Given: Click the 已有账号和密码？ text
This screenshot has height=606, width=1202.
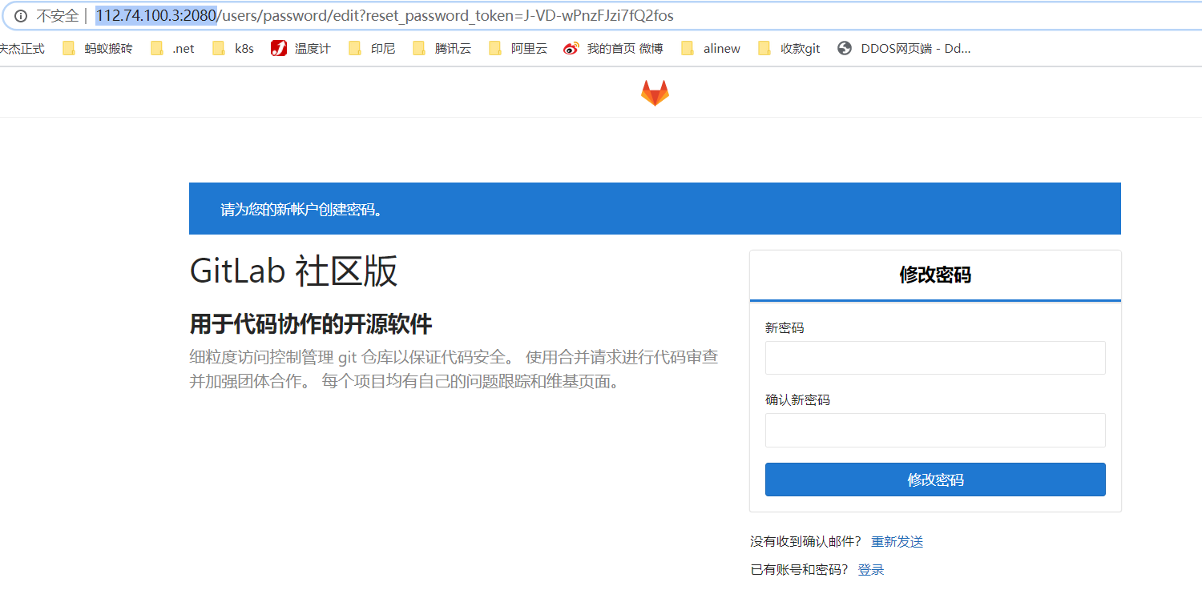Looking at the screenshot, I should [799, 570].
